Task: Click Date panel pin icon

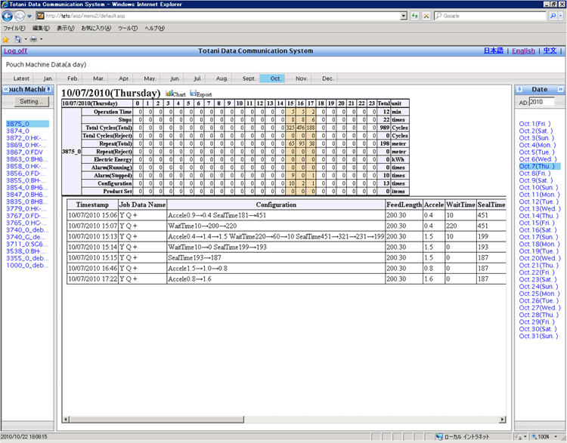Action: click(x=519, y=89)
